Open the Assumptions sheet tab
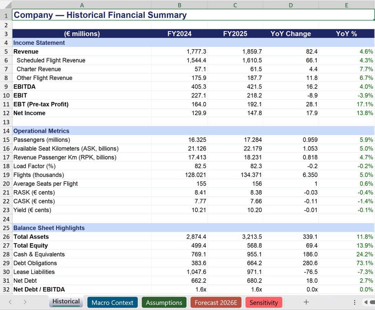Image resolution: width=375 pixels, height=310 pixels. pyautogui.click(x=164, y=302)
